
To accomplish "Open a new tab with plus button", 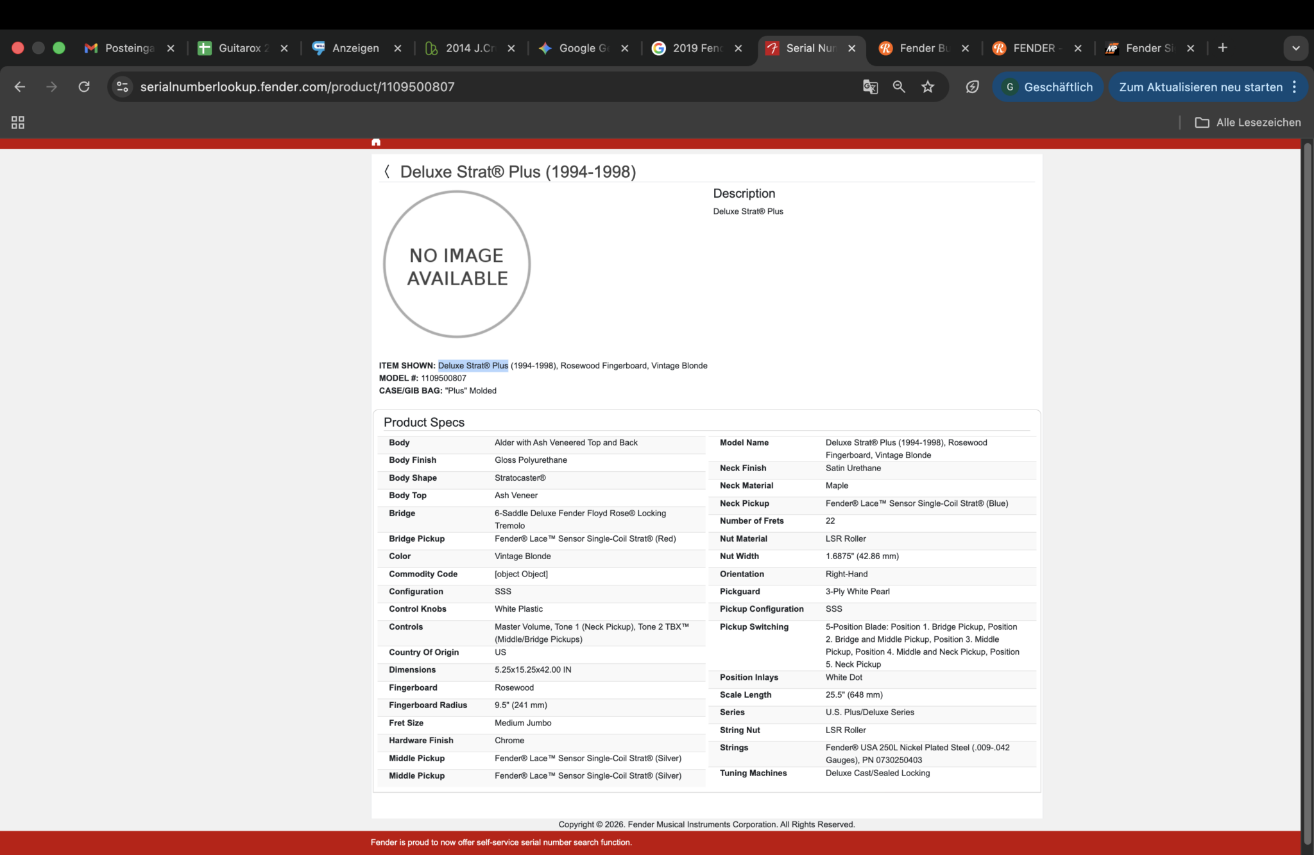I will click(x=1222, y=48).
